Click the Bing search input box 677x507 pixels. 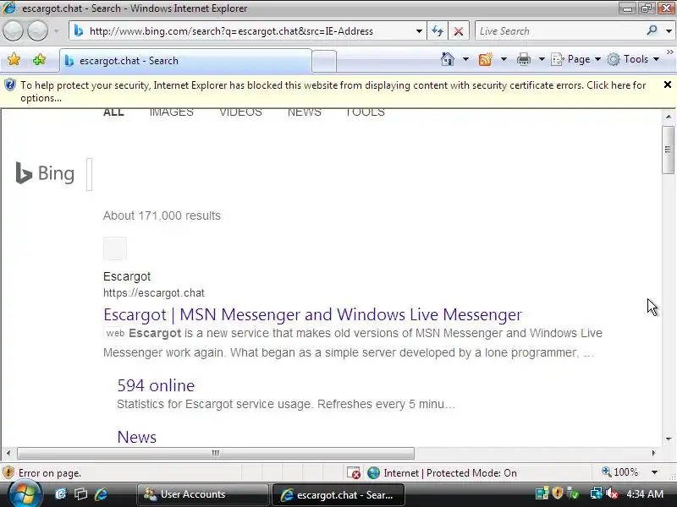90,174
